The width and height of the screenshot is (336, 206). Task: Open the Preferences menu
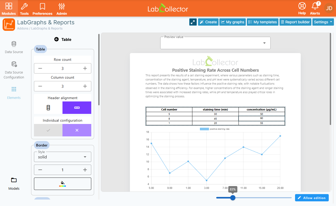coord(43,9)
